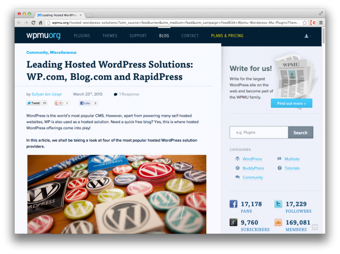Open the Miscellaneous category link

tap(63, 53)
